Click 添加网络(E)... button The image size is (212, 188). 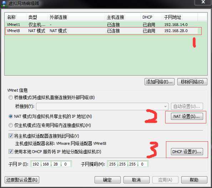point(160,82)
